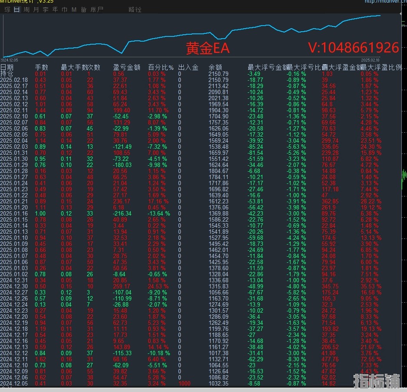Switch to the 月 monthly tab
Screen dimensions: 407x392
point(36,10)
